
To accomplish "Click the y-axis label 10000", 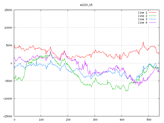I will coord(8,28).
